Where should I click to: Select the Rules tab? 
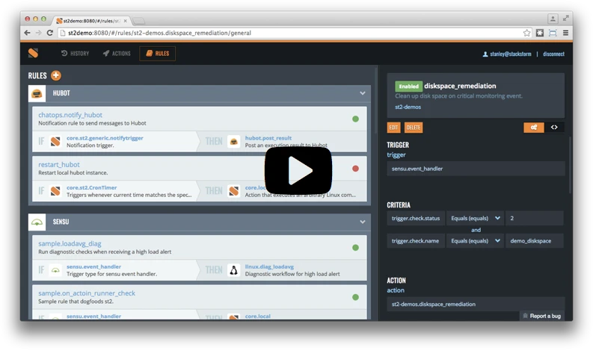pyautogui.click(x=157, y=54)
